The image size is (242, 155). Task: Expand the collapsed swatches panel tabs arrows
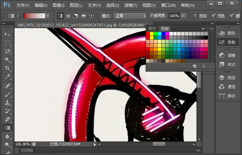pos(203,28)
